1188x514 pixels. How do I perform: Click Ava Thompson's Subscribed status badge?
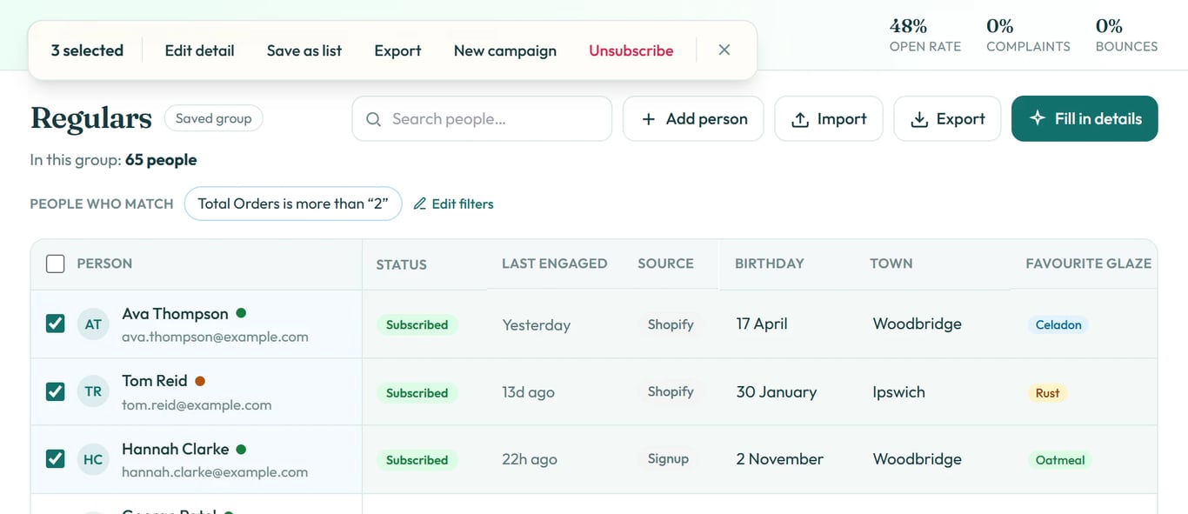click(417, 324)
